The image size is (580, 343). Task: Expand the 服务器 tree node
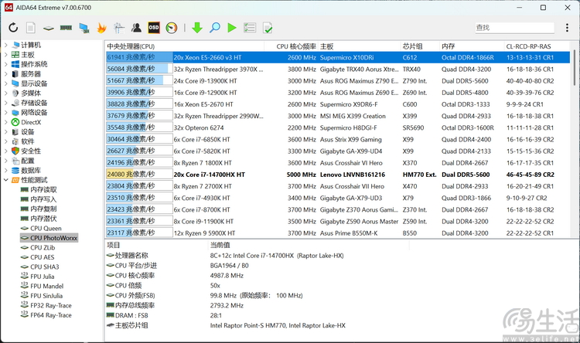(x=6, y=74)
